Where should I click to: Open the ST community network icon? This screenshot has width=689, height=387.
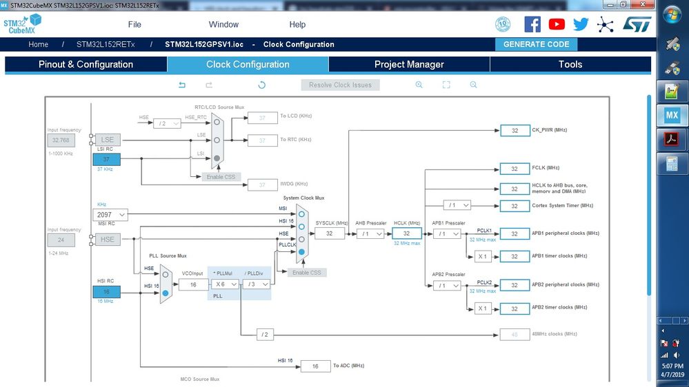point(606,25)
